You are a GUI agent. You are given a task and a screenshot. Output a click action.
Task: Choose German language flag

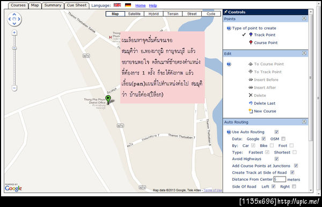(128, 5)
